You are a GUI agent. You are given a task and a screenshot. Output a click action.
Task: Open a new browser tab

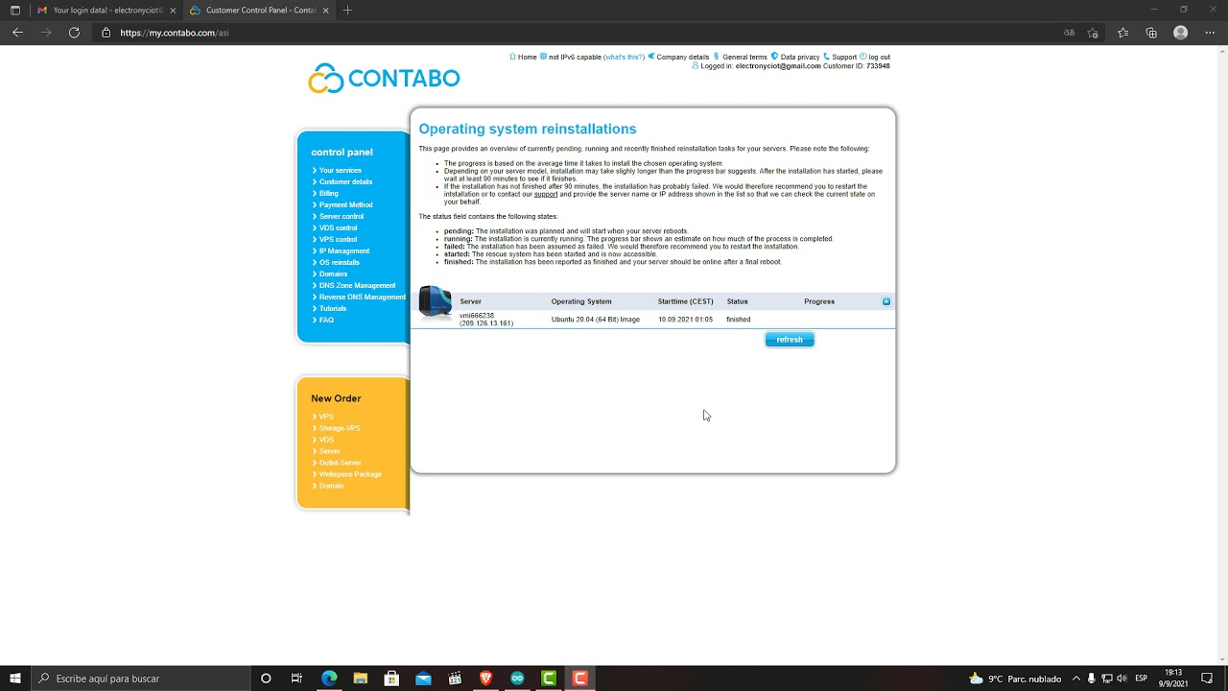pos(347,10)
